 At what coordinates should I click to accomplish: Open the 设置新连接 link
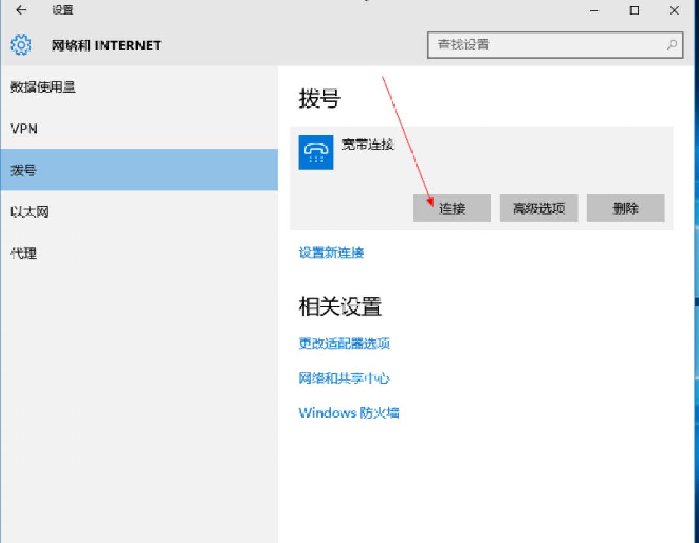tap(332, 253)
